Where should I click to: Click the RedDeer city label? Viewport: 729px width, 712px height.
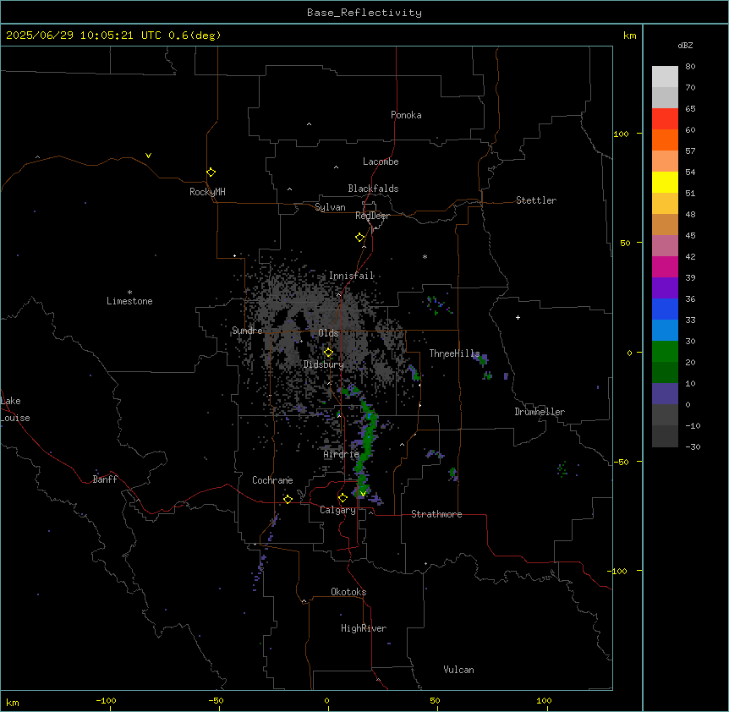(x=372, y=216)
